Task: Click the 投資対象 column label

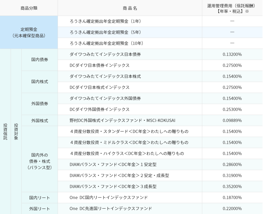Action: click(x=16, y=131)
